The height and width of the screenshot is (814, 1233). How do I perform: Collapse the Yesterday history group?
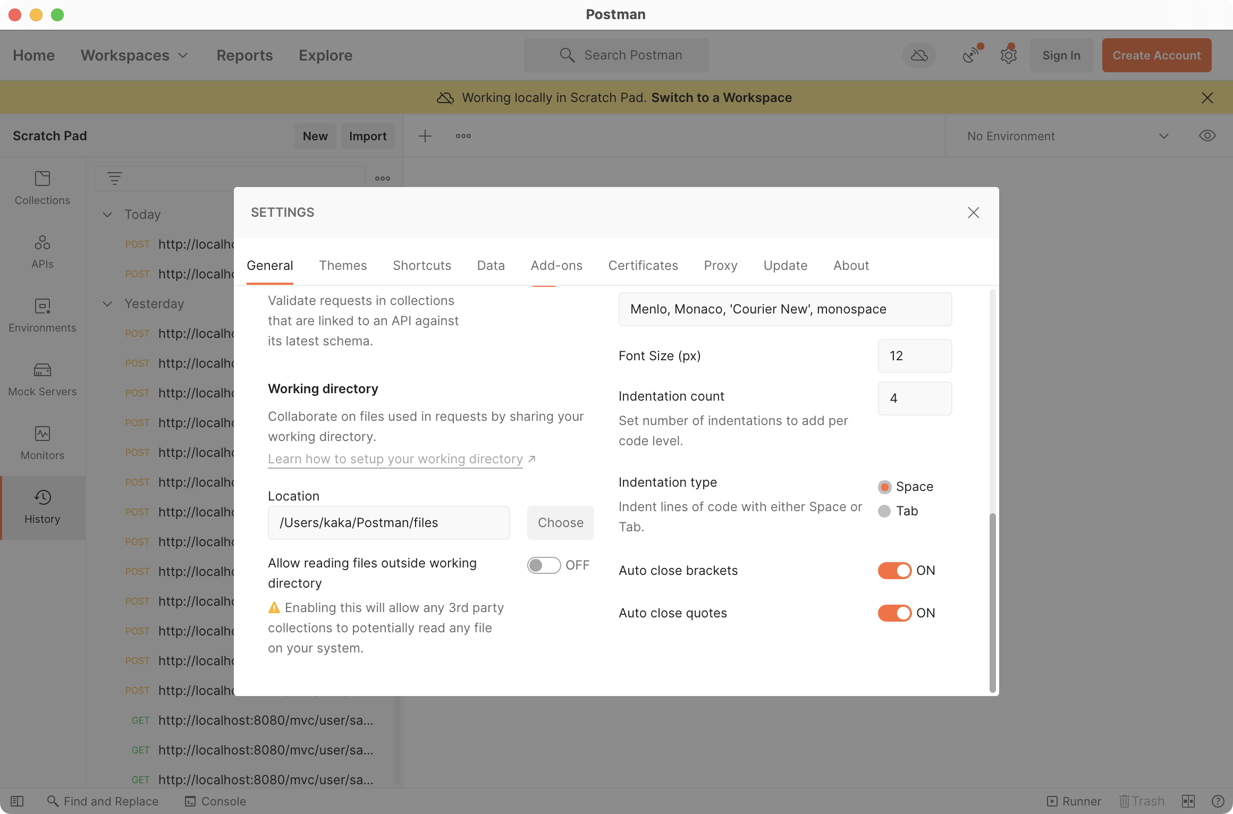(107, 304)
